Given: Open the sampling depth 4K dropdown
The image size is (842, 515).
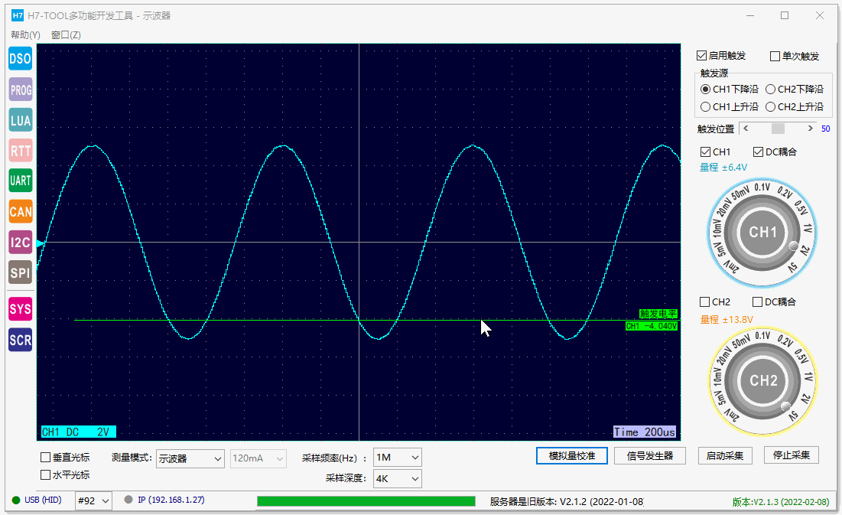Looking at the screenshot, I should pyautogui.click(x=398, y=478).
